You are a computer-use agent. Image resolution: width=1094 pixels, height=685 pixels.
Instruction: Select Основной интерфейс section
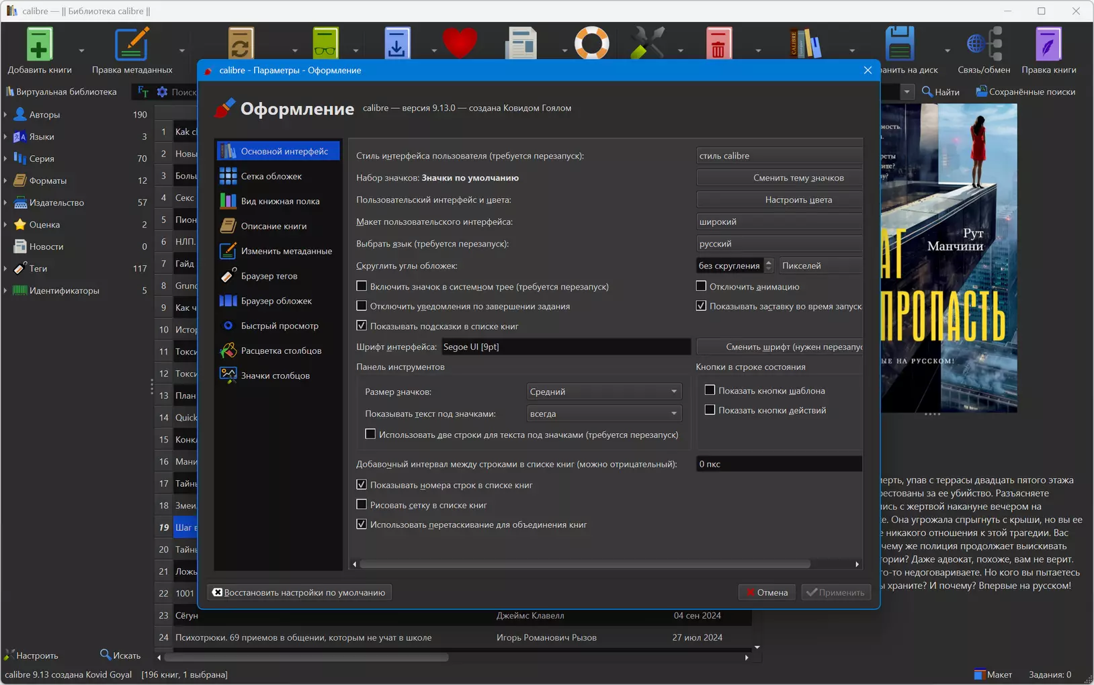(278, 151)
